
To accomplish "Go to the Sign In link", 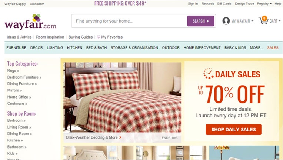I will pos(193,4).
